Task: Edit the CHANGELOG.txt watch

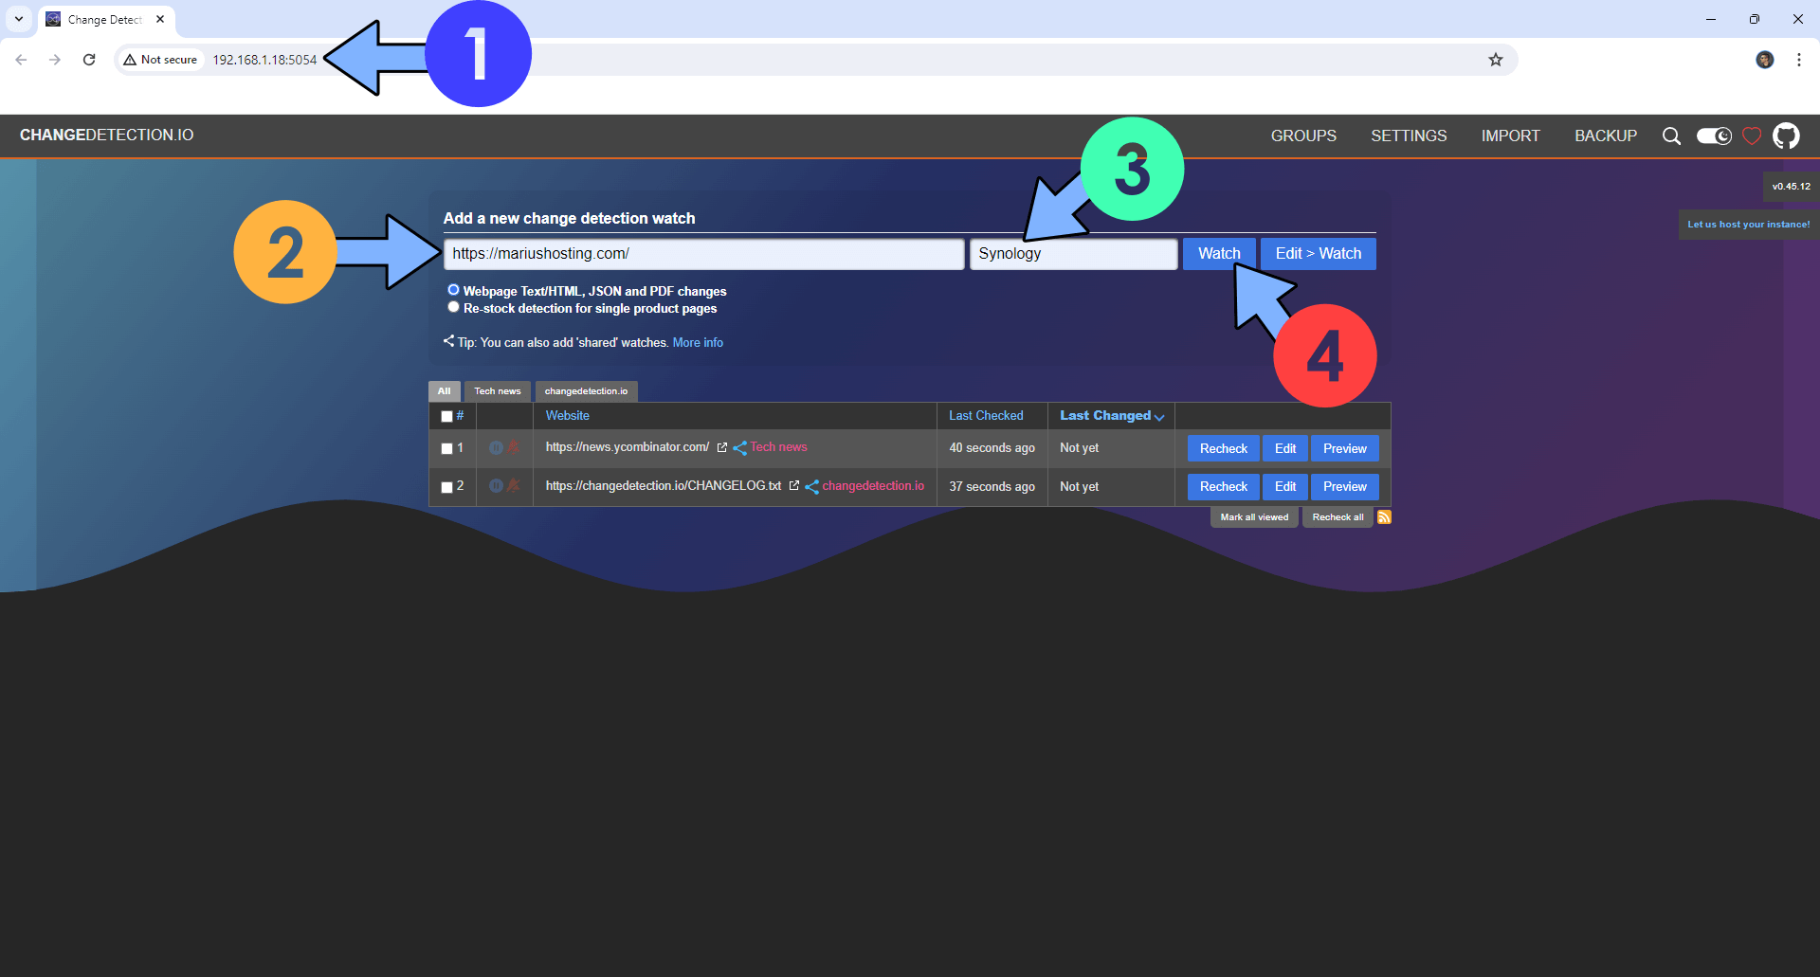Action: click(1285, 486)
